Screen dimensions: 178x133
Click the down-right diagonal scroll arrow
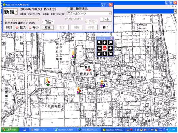pyautogui.click(x=110, y=54)
